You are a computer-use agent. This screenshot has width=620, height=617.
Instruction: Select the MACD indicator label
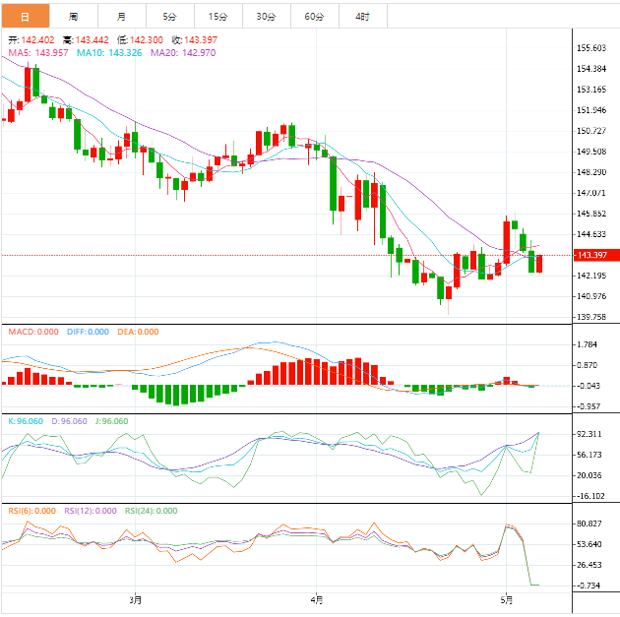32,332
